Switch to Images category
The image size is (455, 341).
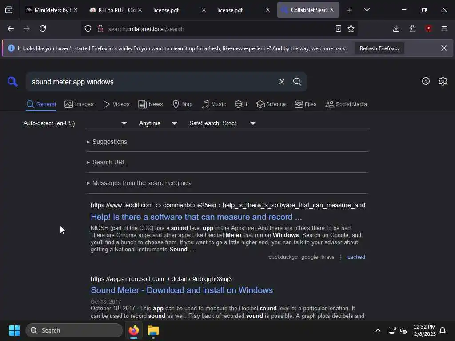(79, 104)
